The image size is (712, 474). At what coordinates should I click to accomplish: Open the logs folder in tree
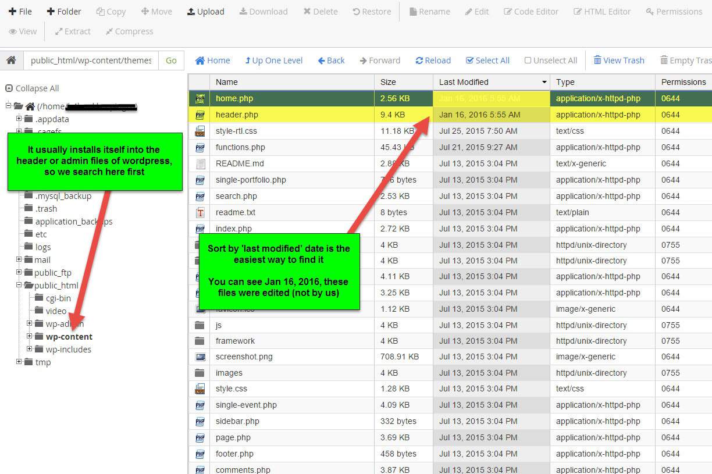tap(43, 247)
